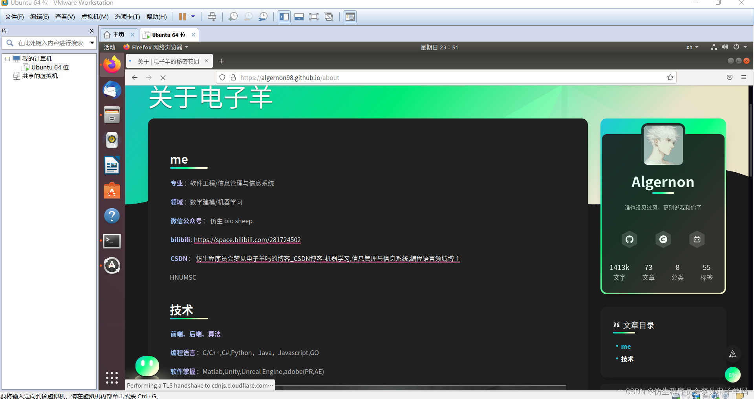Open the 文件(F) menu
This screenshot has height=399, width=754.
(15, 17)
